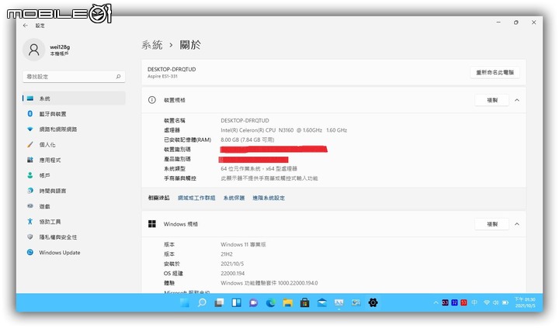Open the wei128g account avatar
The image size is (559, 328).
(x=34, y=50)
